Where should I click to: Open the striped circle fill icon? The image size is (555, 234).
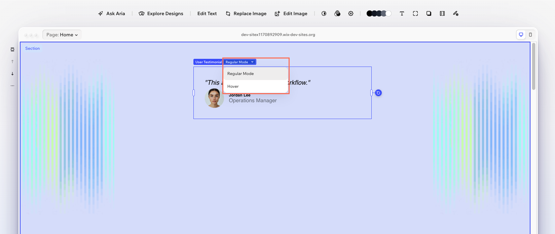(x=337, y=13)
